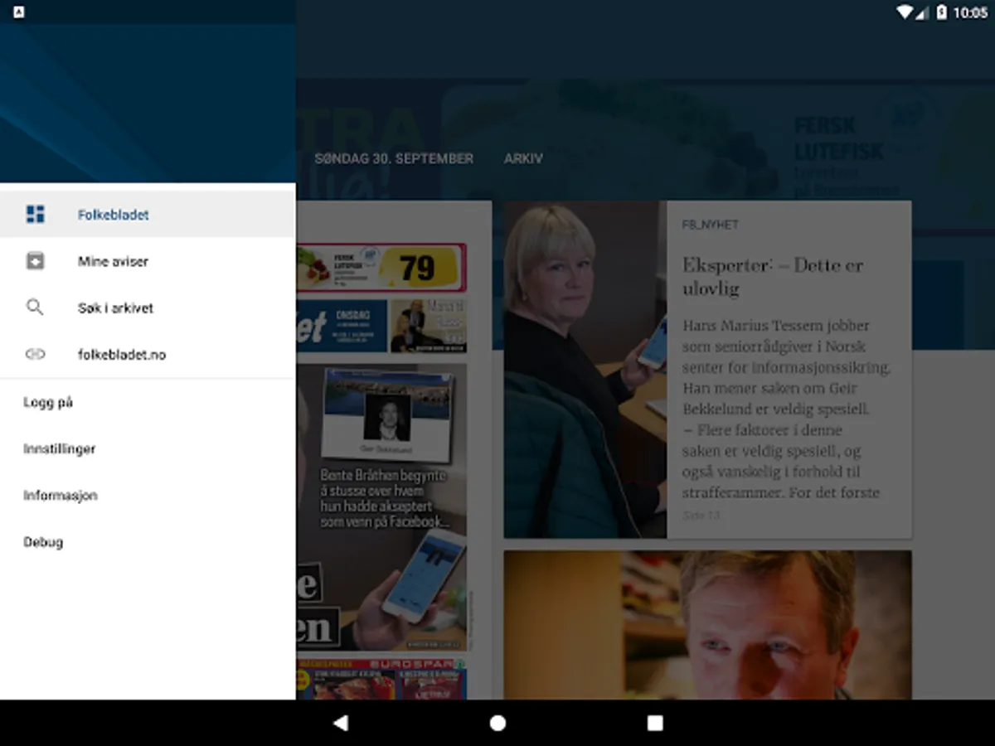Open the second article with man's portrait
This screenshot has height=746, width=995.
point(707,625)
